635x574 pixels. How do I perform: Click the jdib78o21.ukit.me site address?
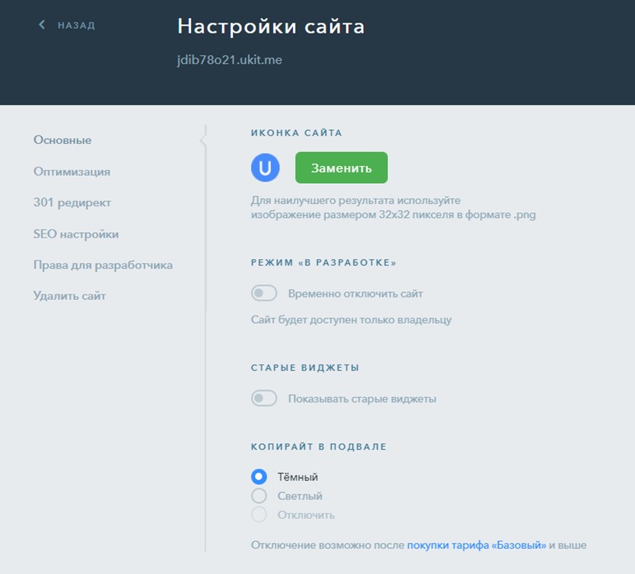coord(230,60)
